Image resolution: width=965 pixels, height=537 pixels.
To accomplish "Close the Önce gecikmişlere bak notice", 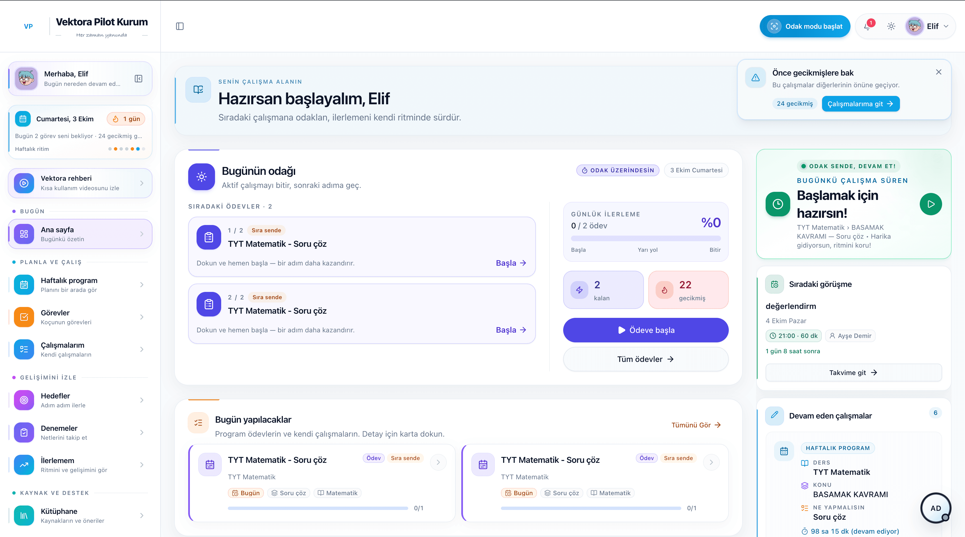I will click(938, 72).
